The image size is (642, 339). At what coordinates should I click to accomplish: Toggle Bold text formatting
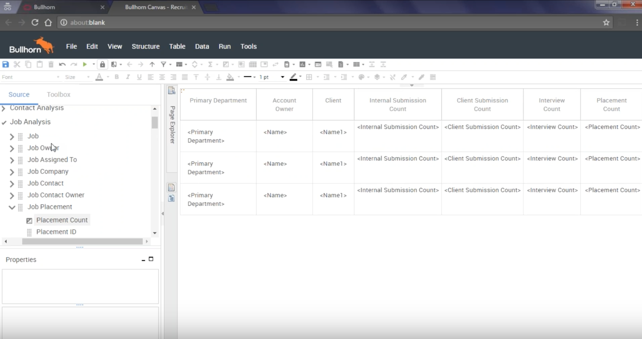116,77
